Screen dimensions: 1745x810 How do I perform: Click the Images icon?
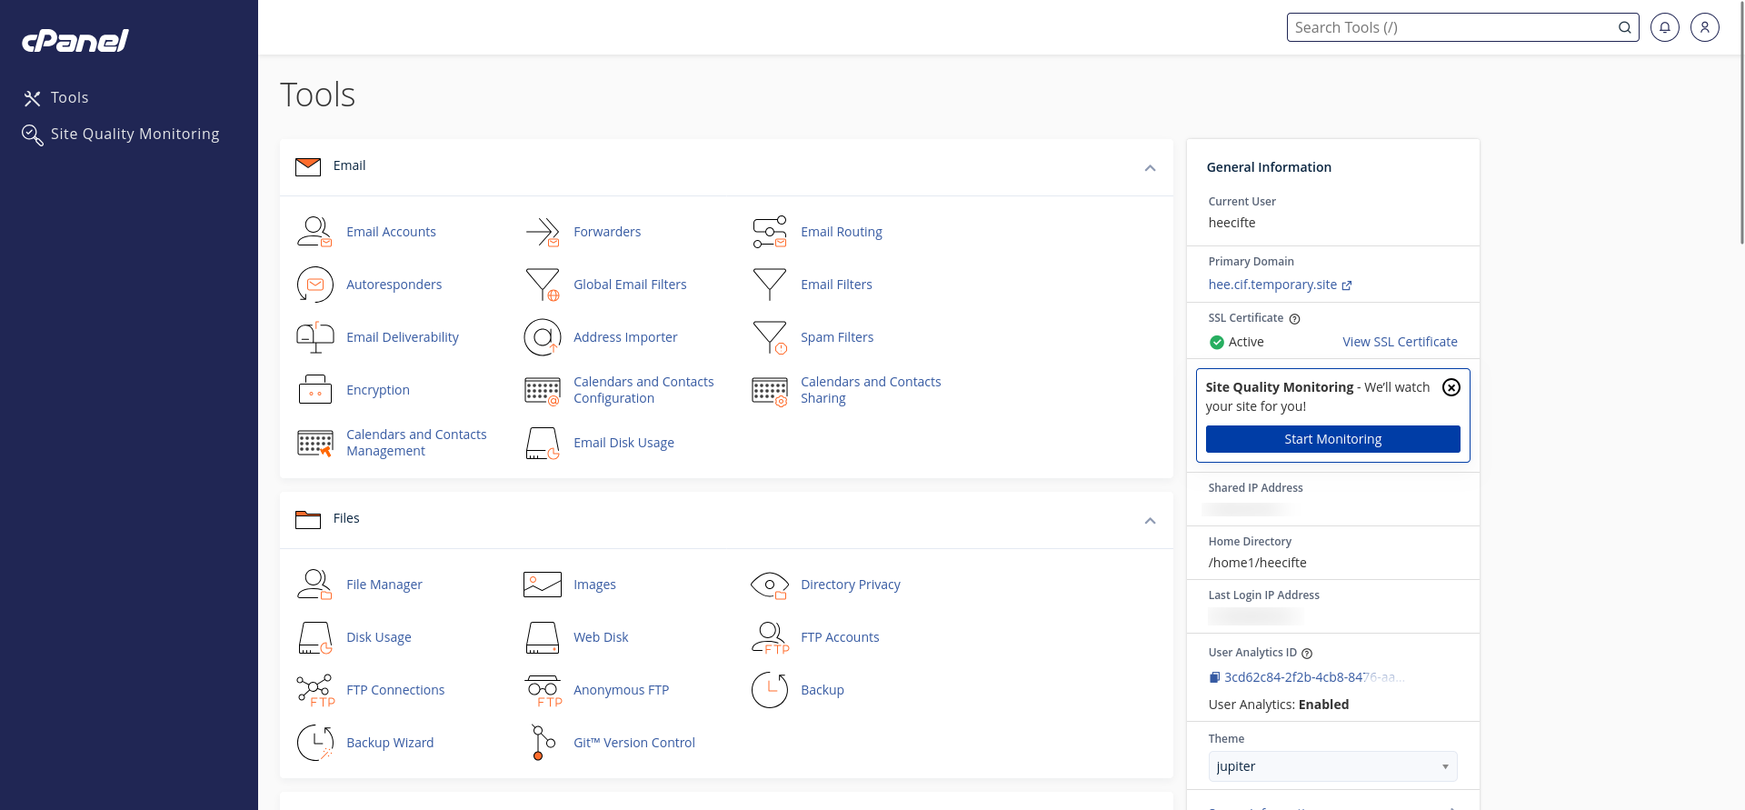(x=543, y=585)
